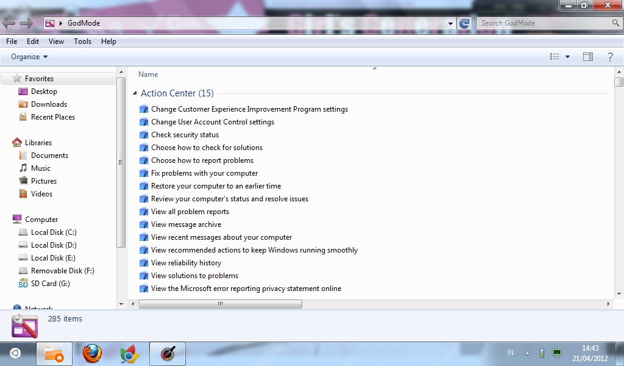Collapse the Action Center group
Screen dimensions: 624x366
pos(135,93)
